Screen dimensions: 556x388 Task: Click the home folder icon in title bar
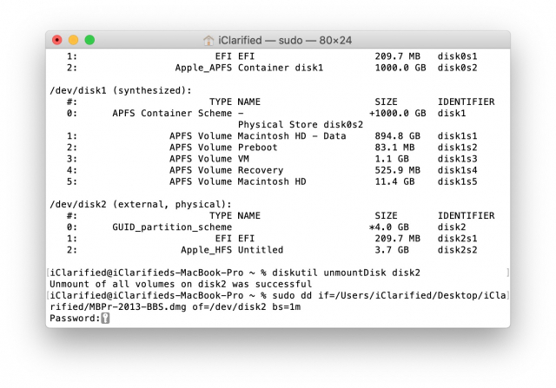tap(208, 41)
